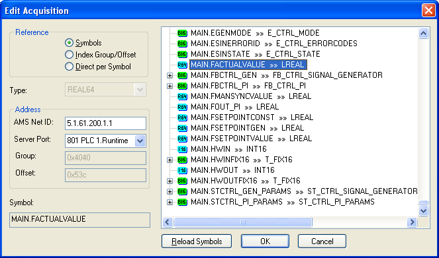Click the BIG icon beside MAIN.FBCTRL_PI
This screenshot has height=258, width=439.
pos(182,86)
